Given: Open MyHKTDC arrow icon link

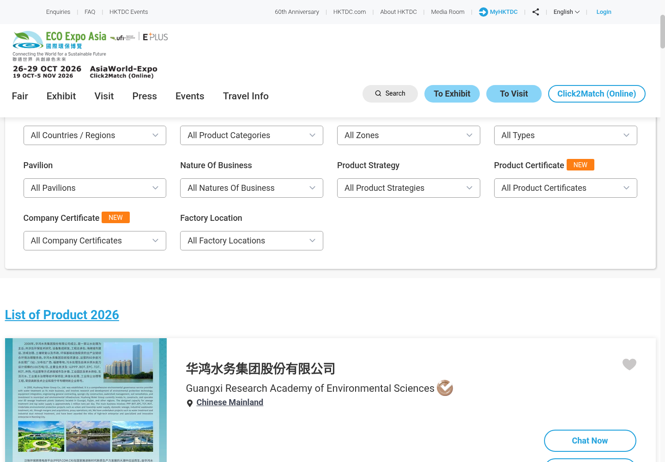Looking at the screenshot, I should click(498, 12).
